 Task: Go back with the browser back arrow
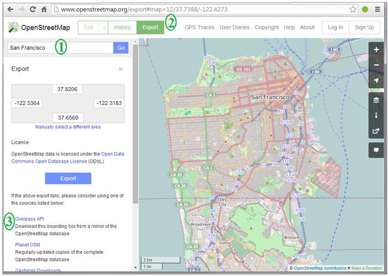(10, 9)
